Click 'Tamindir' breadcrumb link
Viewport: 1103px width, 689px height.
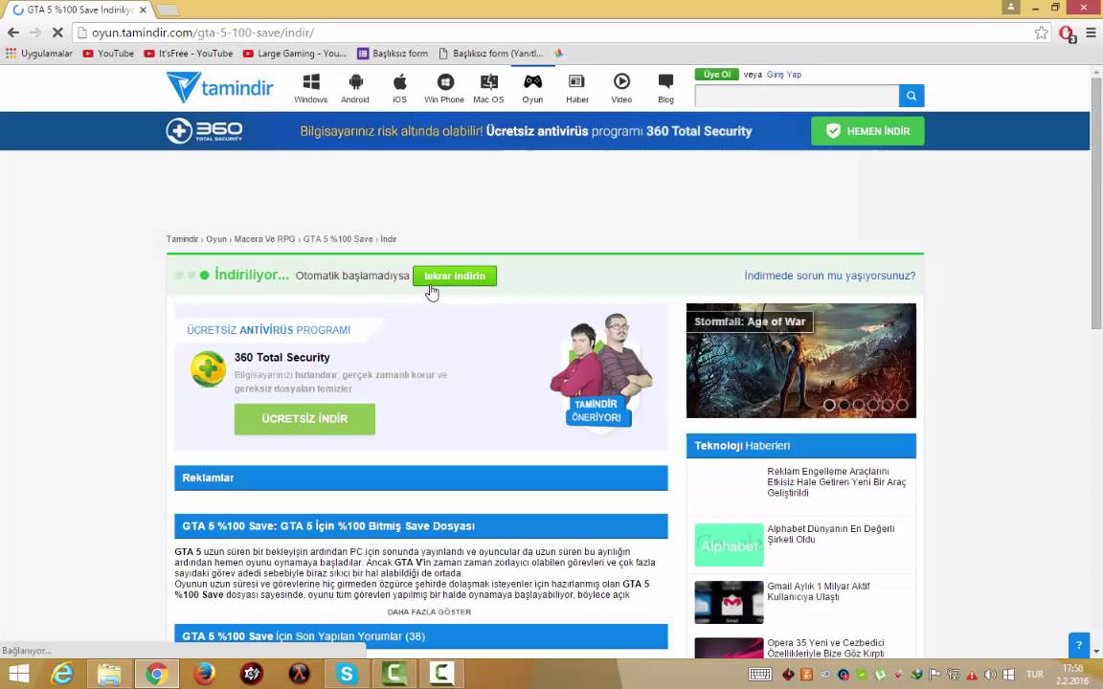tap(182, 239)
